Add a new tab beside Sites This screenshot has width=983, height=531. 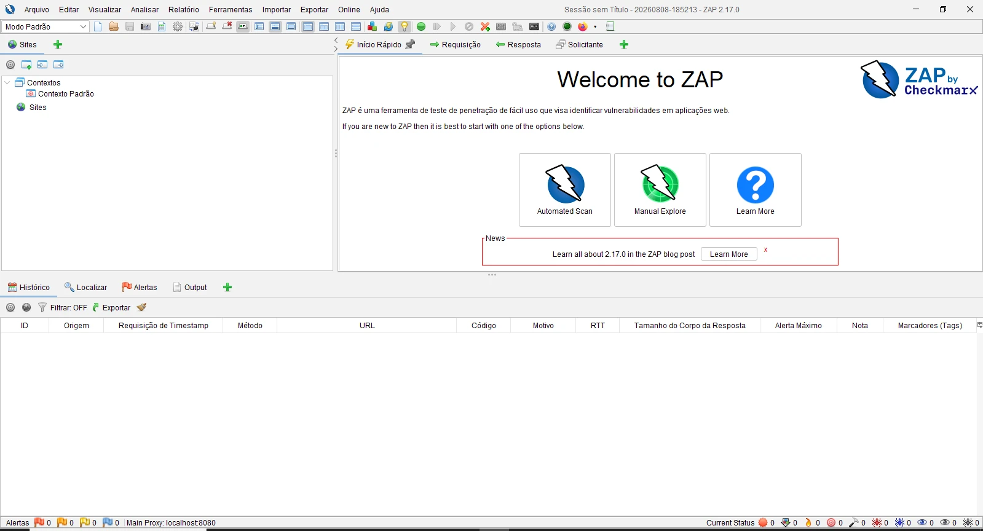coord(58,44)
